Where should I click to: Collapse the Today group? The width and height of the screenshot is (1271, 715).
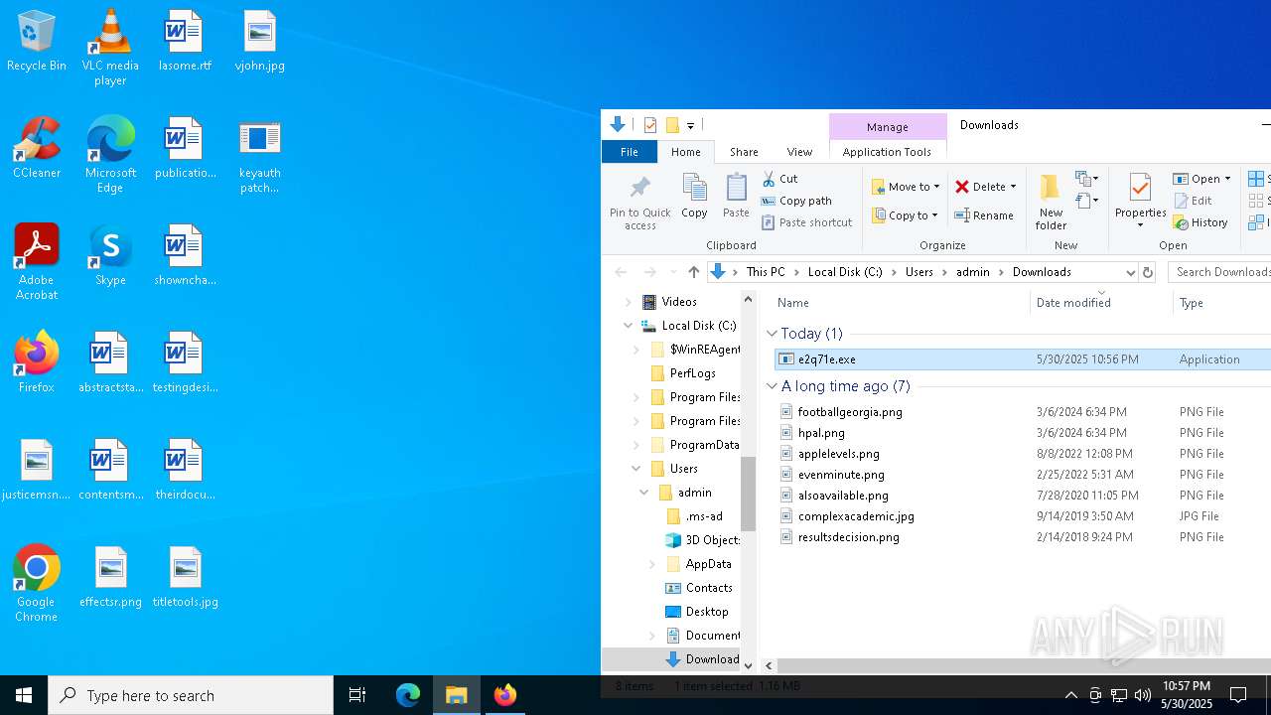pos(772,334)
